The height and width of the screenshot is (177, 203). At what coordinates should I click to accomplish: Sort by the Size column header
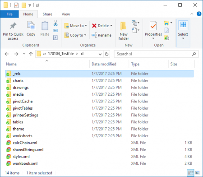pyautogui.click(x=181, y=64)
